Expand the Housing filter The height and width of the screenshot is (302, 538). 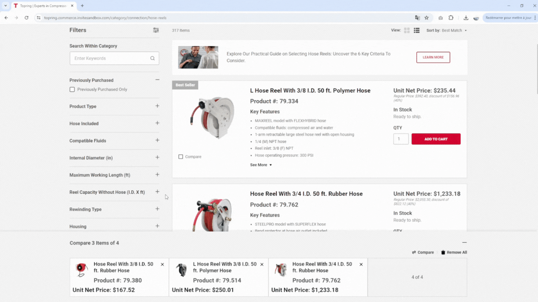(x=157, y=226)
